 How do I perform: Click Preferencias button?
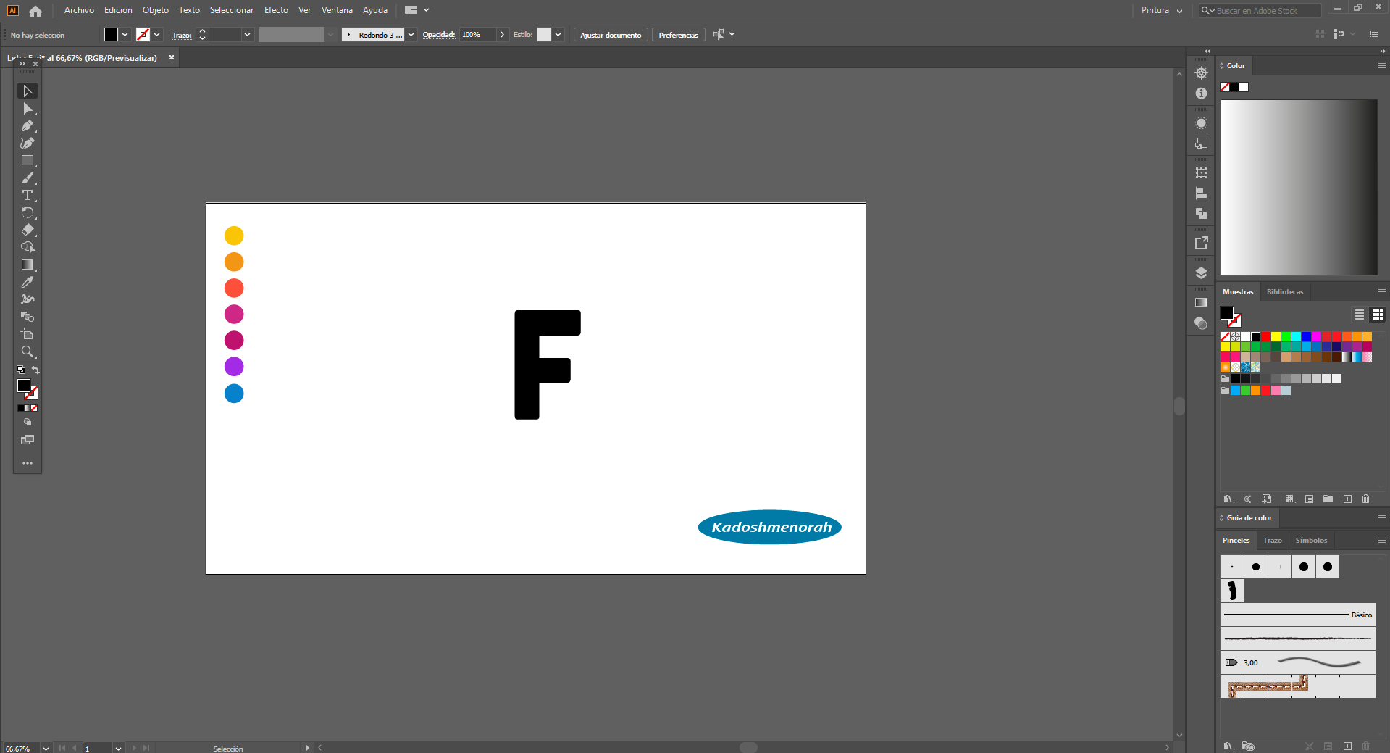[679, 35]
